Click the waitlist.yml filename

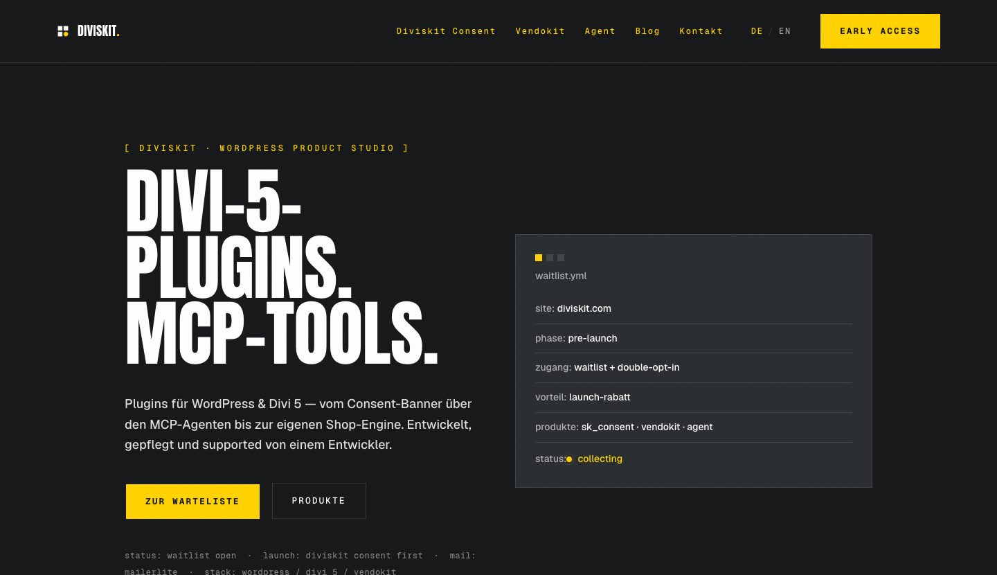561,276
